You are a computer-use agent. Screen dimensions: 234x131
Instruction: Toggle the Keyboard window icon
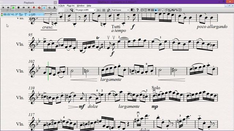(x=149, y=10)
